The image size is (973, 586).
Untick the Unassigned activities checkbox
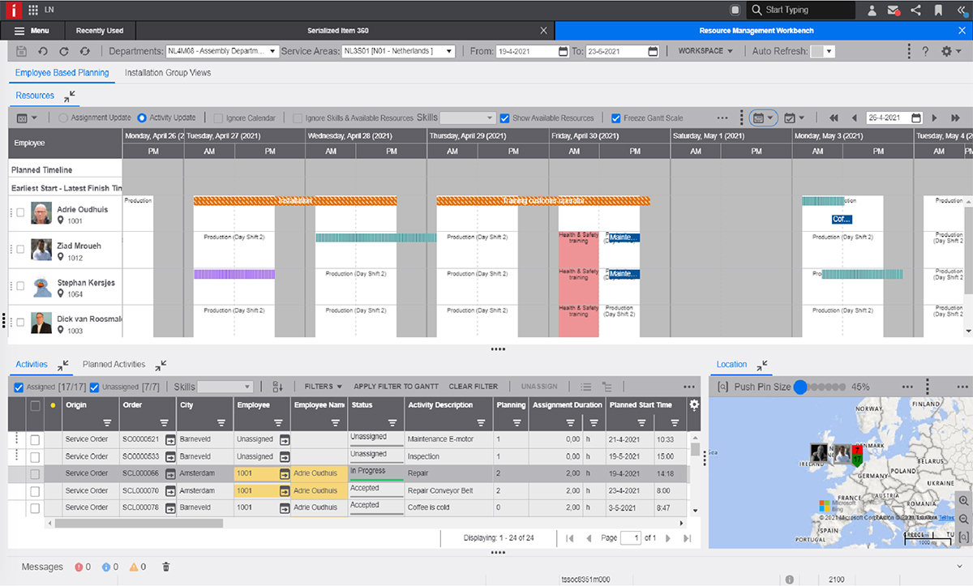(x=95, y=387)
